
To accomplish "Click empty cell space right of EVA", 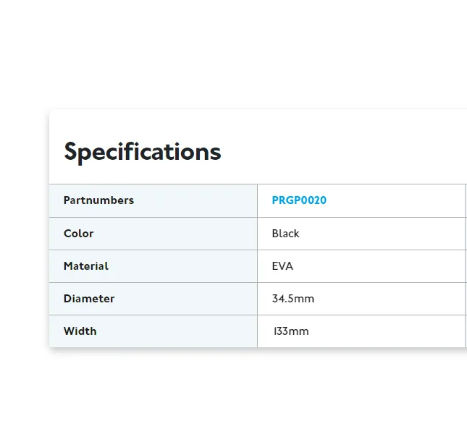I will pyautogui.click(x=379, y=266).
